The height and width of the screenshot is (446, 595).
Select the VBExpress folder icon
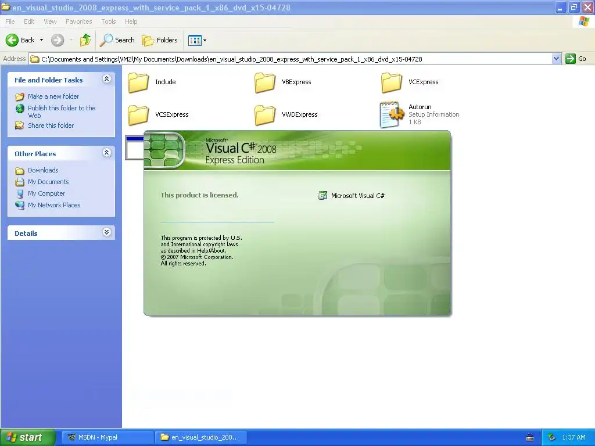click(265, 82)
